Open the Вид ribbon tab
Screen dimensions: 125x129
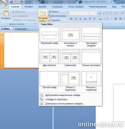[114, 6]
